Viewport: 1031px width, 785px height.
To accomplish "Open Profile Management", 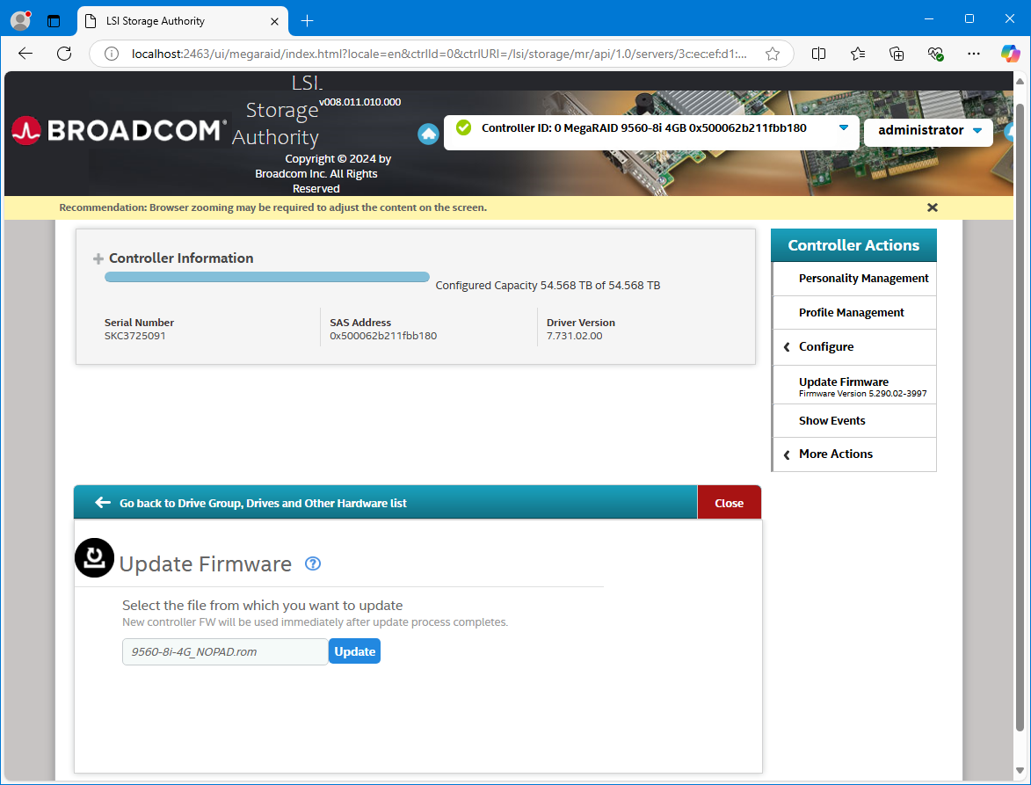I will [854, 313].
